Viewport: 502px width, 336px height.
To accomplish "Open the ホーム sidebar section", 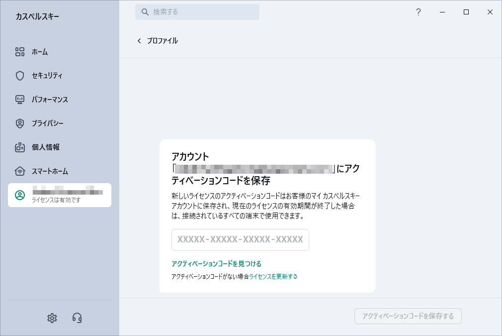I will (x=31, y=52).
